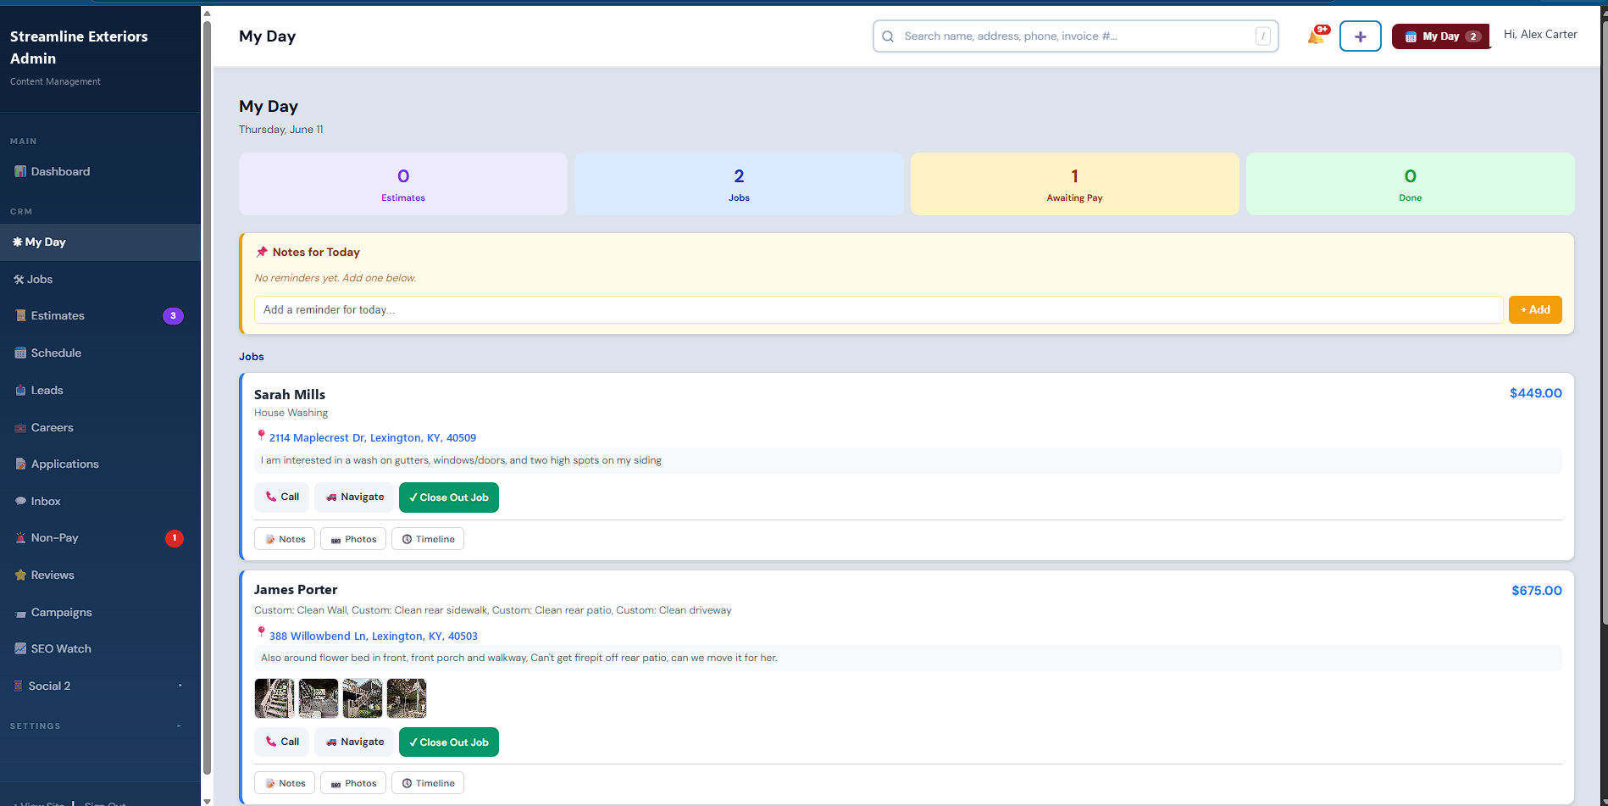1608x806 pixels.
Task: Click the Non-Pay icon in sidebar
Action: point(20,537)
